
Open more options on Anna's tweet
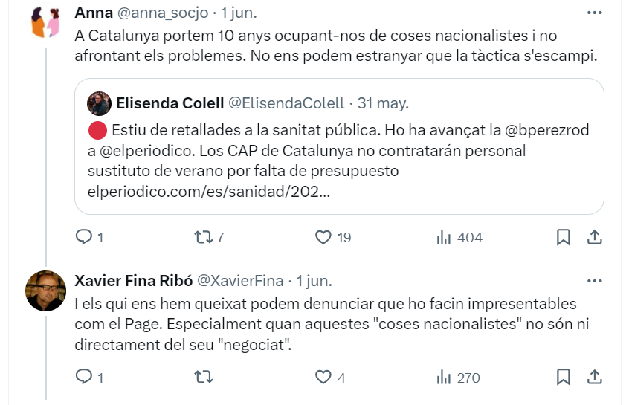pos(595,13)
